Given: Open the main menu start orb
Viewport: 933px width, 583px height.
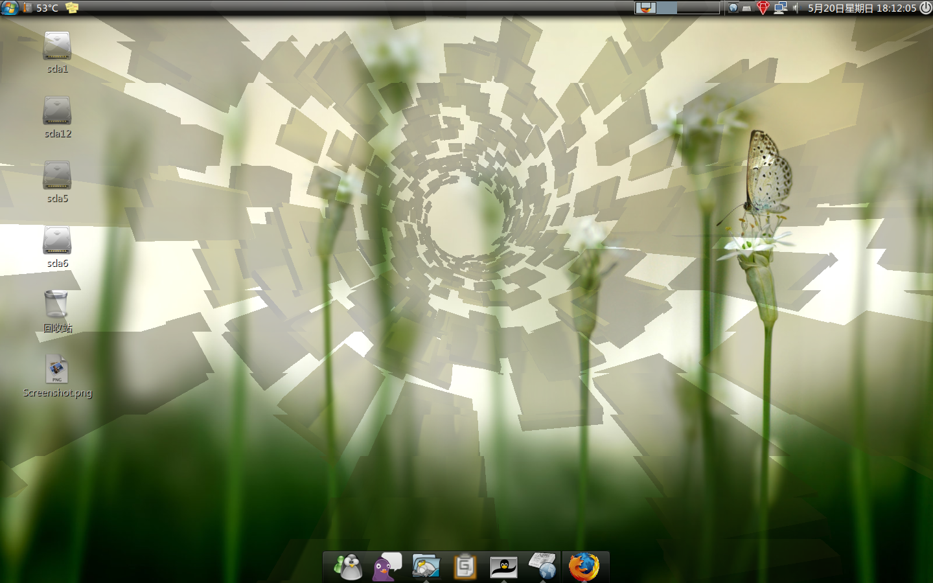Looking at the screenshot, I should tap(10, 8).
